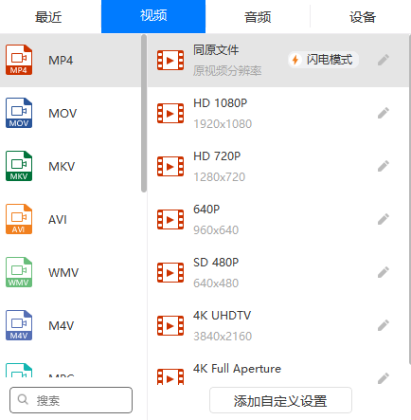The height and width of the screenshot is (420, 411).
Task: Edit the 640P preset settings
Action: point(384,219)
